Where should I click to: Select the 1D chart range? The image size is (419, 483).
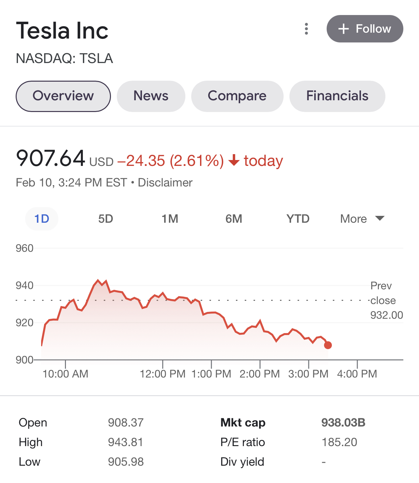point(42,218)
